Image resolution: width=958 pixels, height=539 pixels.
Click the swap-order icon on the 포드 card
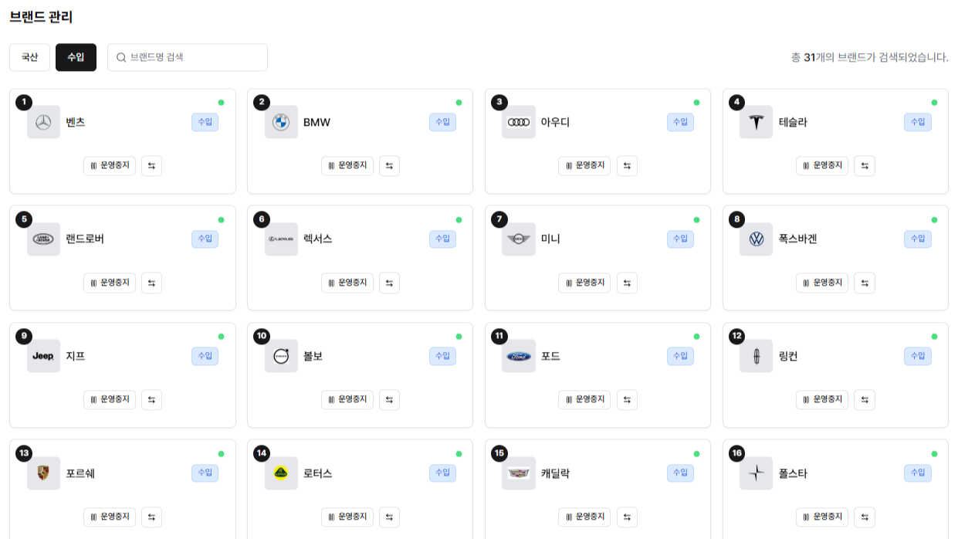point(627,400)
